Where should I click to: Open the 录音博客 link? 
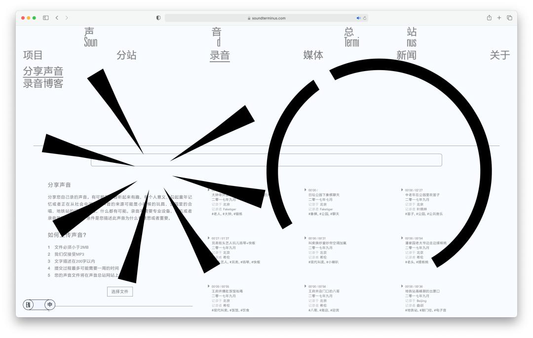43,83
